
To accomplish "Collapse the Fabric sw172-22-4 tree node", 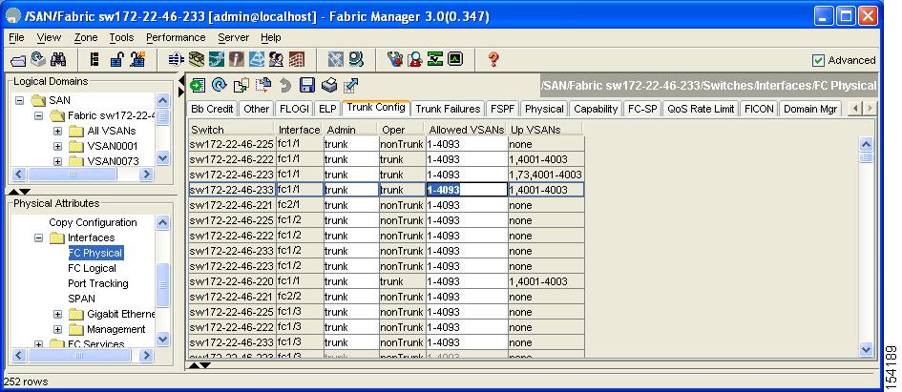I will (x=38, y=115).
